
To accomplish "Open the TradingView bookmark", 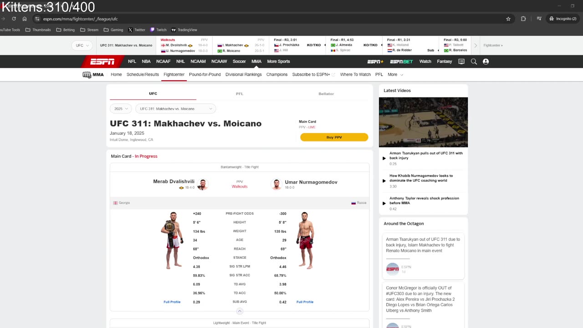I will (x=184, y=30).
